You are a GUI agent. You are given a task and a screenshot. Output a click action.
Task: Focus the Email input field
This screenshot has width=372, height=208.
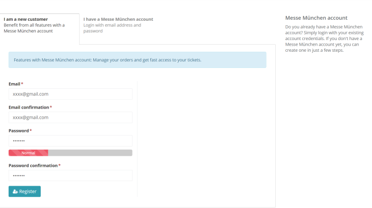(70, 94)
